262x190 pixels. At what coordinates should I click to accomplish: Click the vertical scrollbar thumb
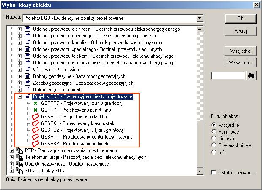click(200, 145)
